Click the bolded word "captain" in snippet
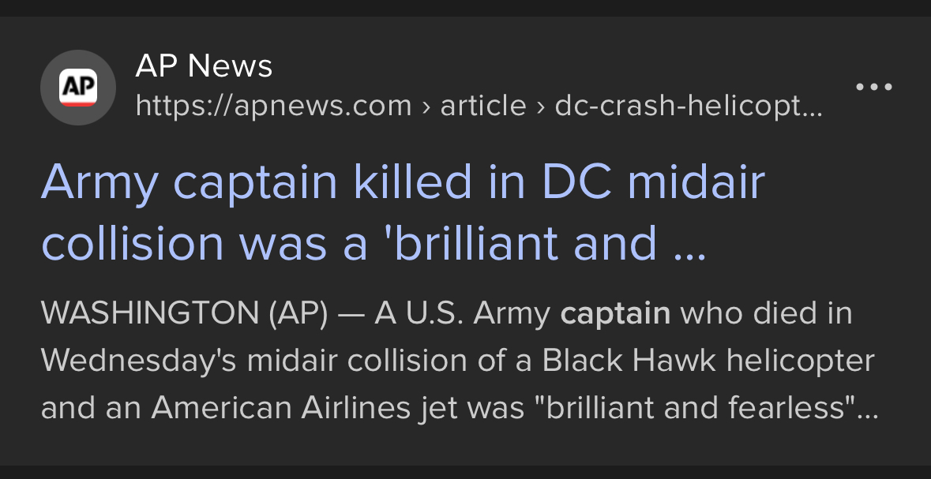The height and width of the screenshot is (479, 931). tap(614, 314)
